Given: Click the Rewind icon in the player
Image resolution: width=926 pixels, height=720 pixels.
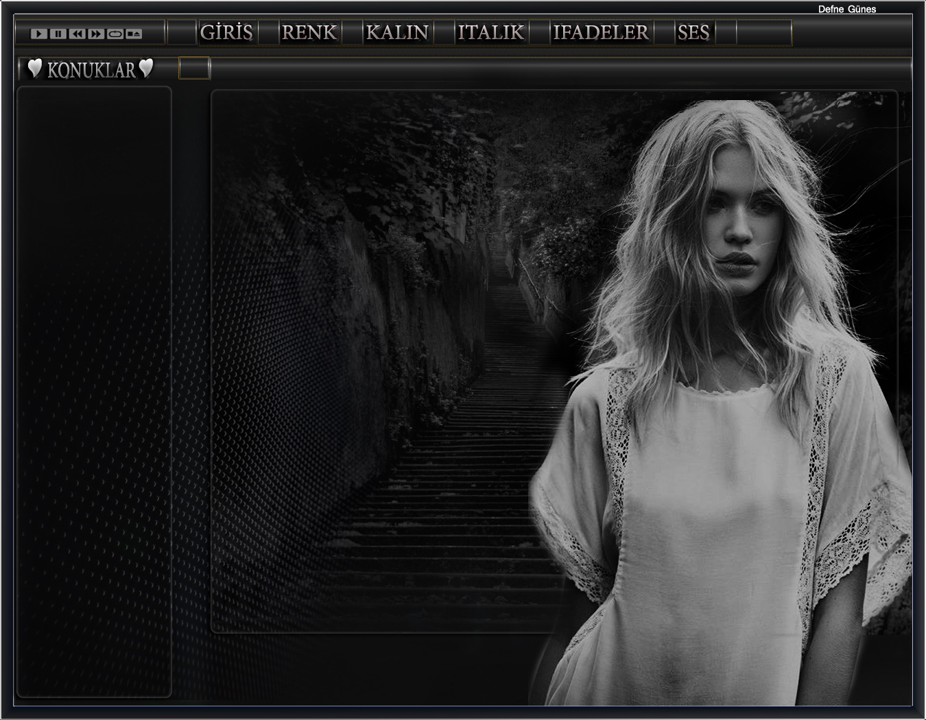Looking at the screenshot, I should tap(77, 34).
